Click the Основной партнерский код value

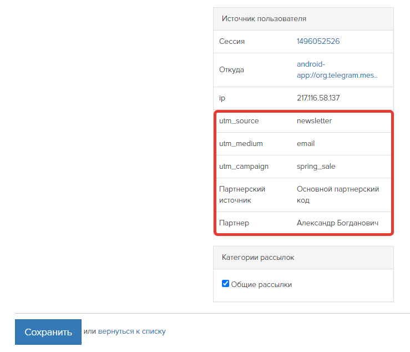tap(337, 195)
